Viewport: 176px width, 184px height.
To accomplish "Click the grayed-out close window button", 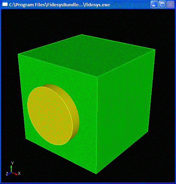I will tap(170, 5).
